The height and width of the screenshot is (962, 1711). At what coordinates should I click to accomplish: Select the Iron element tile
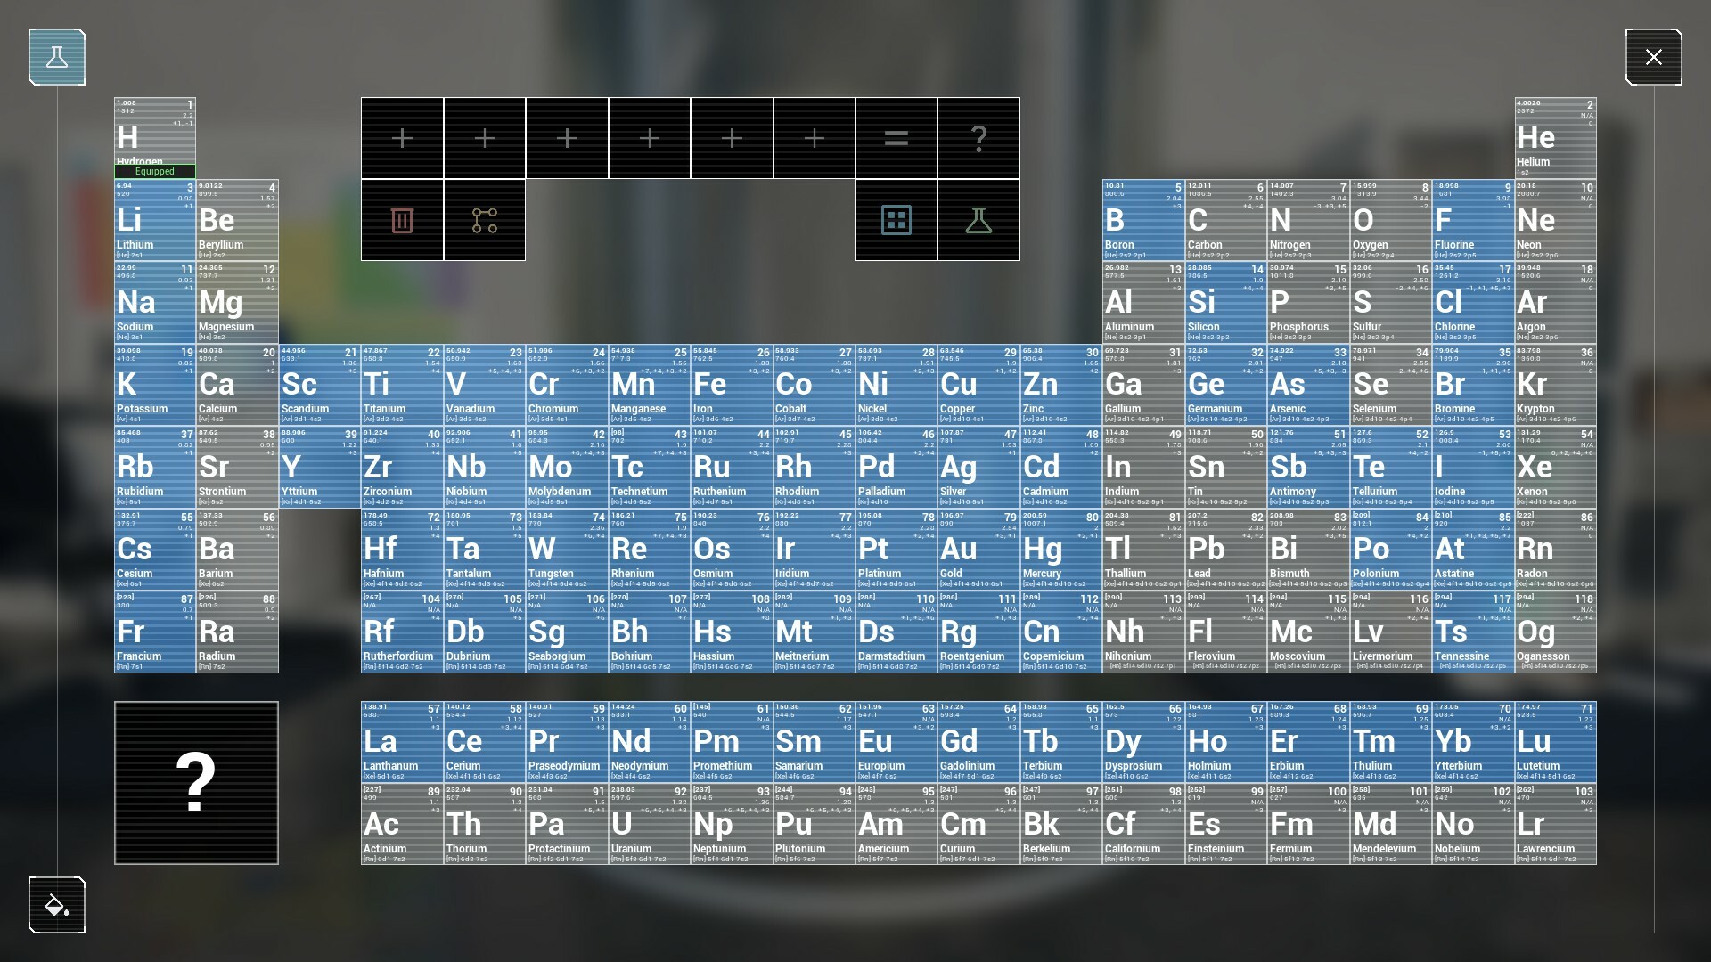coord(731,383)
